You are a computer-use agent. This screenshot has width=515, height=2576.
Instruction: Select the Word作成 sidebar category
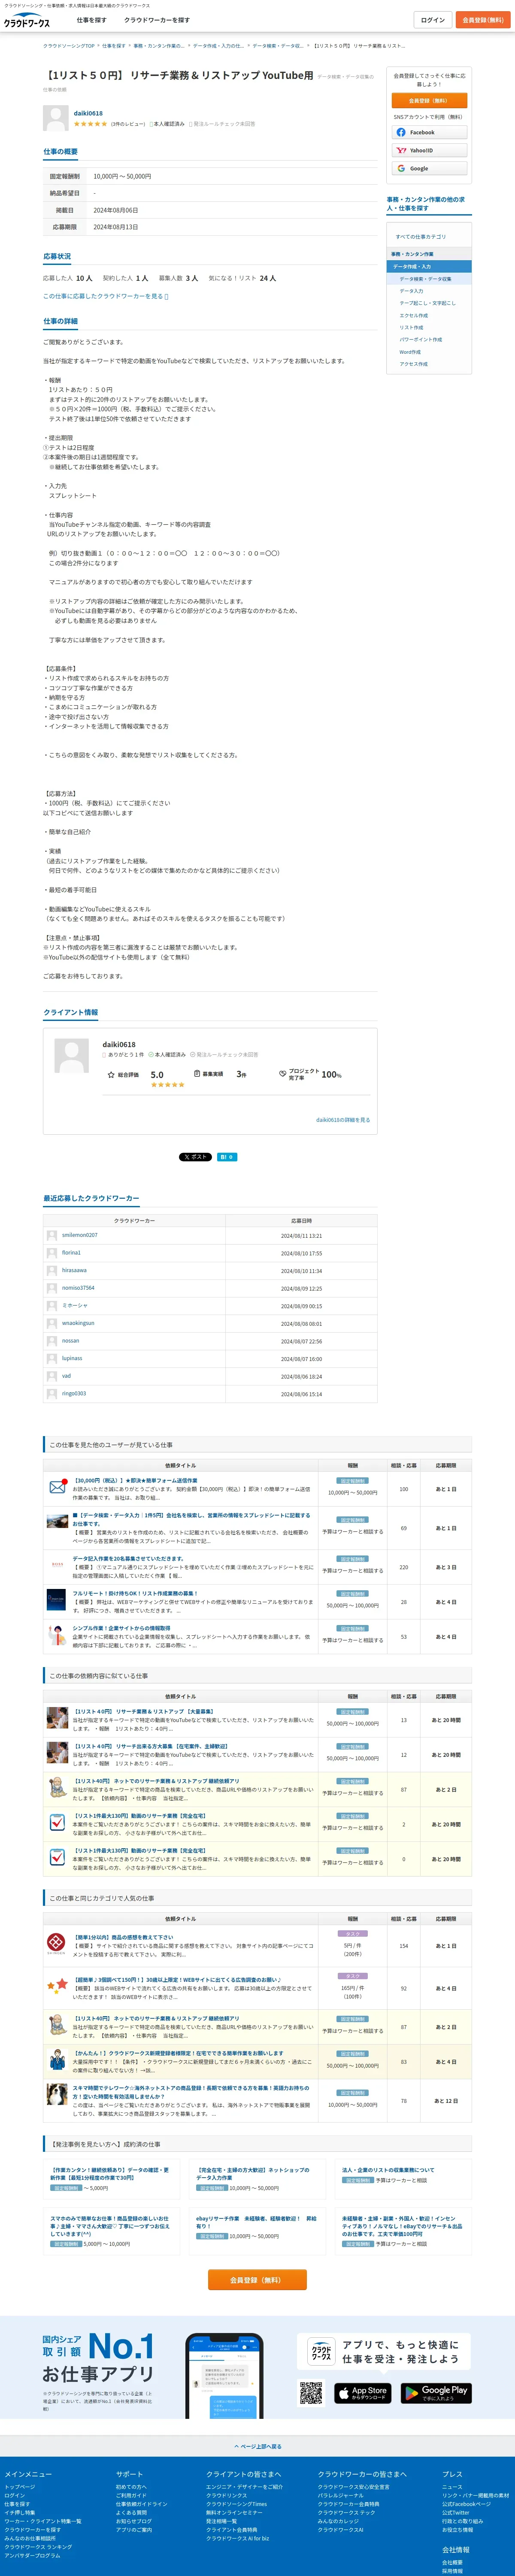click(x=410, y=352)
